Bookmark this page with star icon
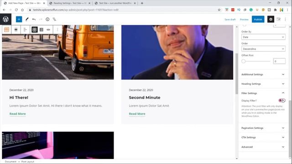The height and width of the screenshot is (164, 292). [219, 10]
